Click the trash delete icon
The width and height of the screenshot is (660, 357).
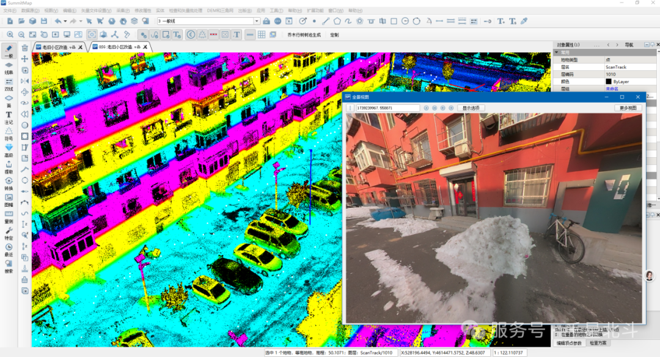(x=25, y=48)
